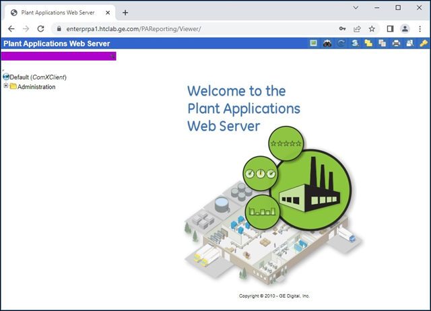Click the padlock site info icon
This screenshot has height=311, width=431.
pyautogui.click(x=59, y=28)
